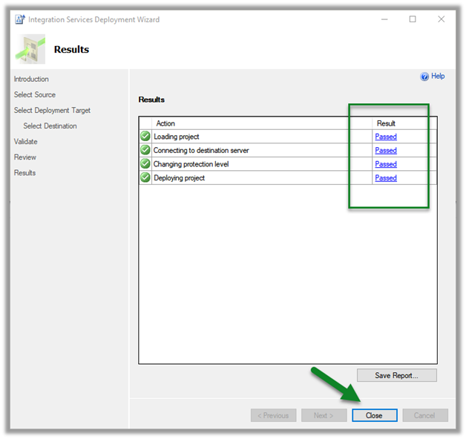466x439 pixels.
Task: Click the success icon next to Deploying project
Action: coord(145,178)
